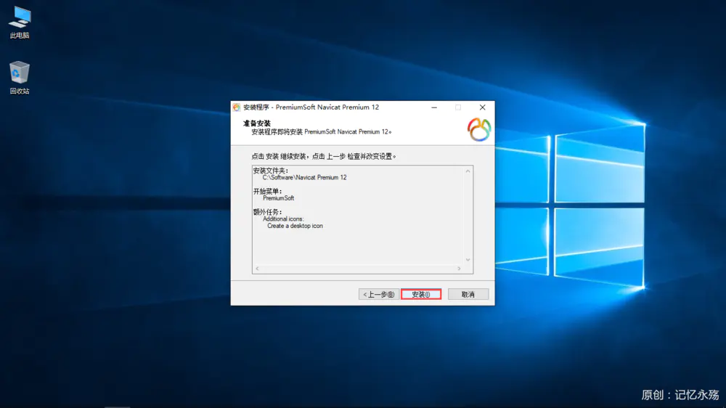726x408 pixels.
Task: Click the 安装程序即将安装 PremiumSoft Navicat Premium 12 subtitle
Action: [x=322, y=132]
